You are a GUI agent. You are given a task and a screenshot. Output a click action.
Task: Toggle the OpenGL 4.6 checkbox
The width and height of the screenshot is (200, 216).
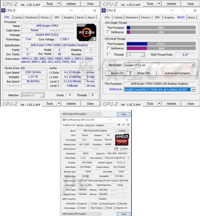115,208
